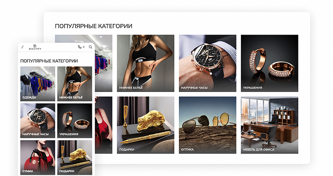Image resolution: width=333 pixels, height=176 pixels.
Task: Select mobile Сумки red bag tile
Action: tap(38, 158)
